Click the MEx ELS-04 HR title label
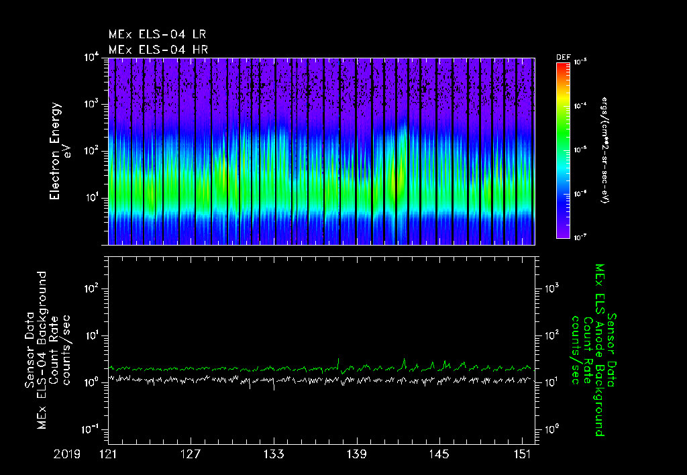The height and width of the screenshot is (475, 687). pos(158,50)
